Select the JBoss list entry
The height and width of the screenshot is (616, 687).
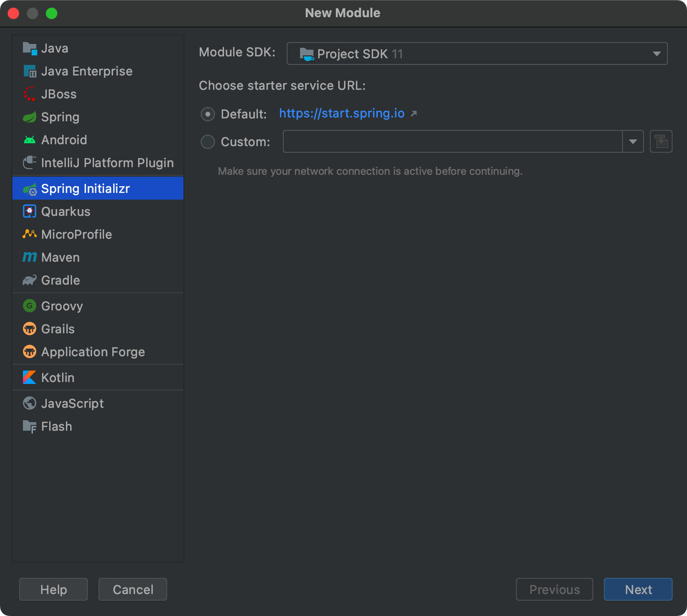point(98,94)
